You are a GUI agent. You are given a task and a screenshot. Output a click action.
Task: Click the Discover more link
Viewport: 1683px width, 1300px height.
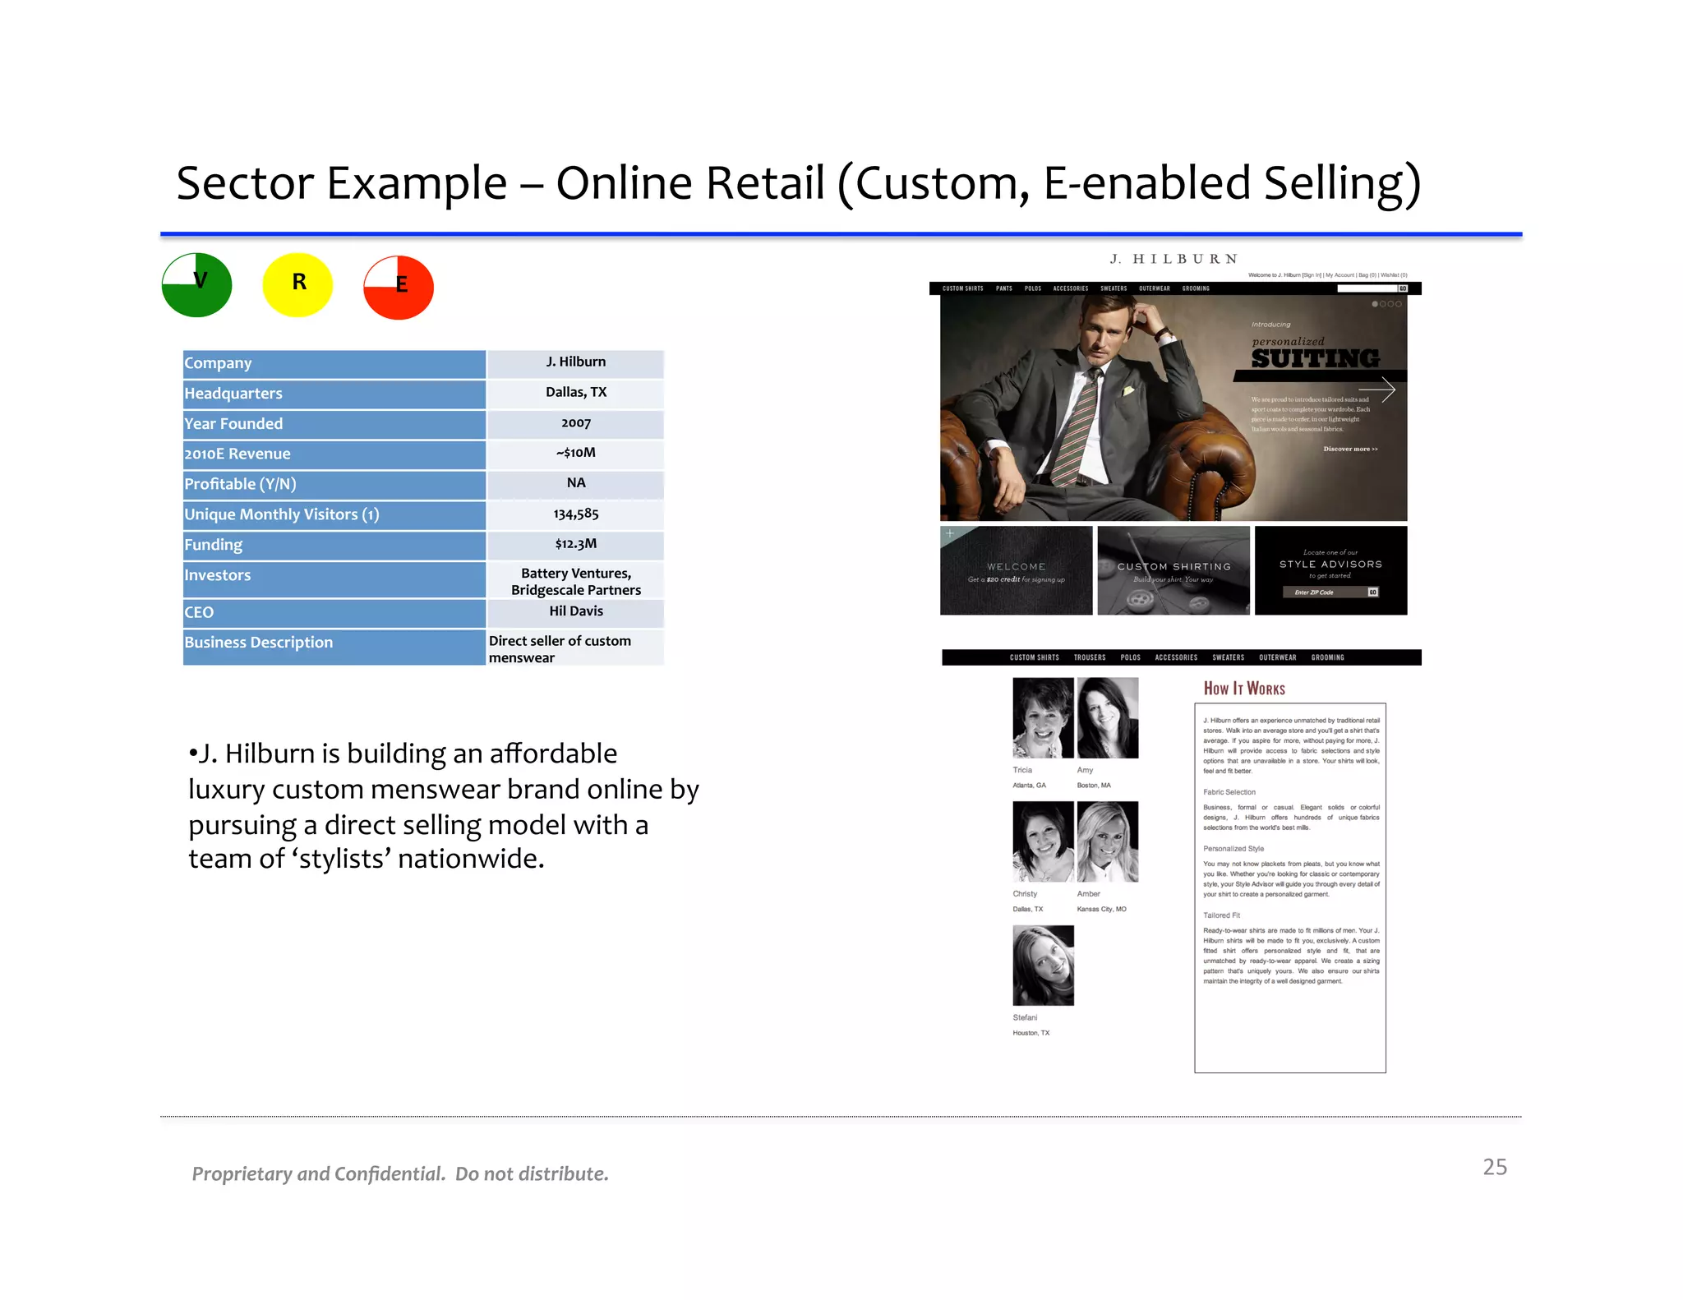click(x=1350, y=449)
